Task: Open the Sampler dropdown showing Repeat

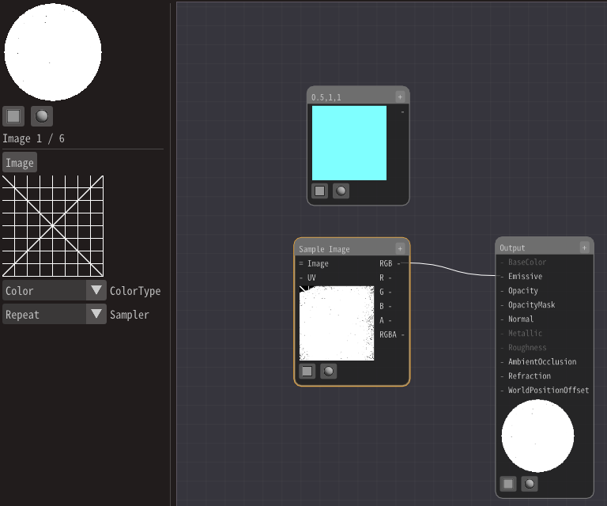Action: [x=45, y=315]
